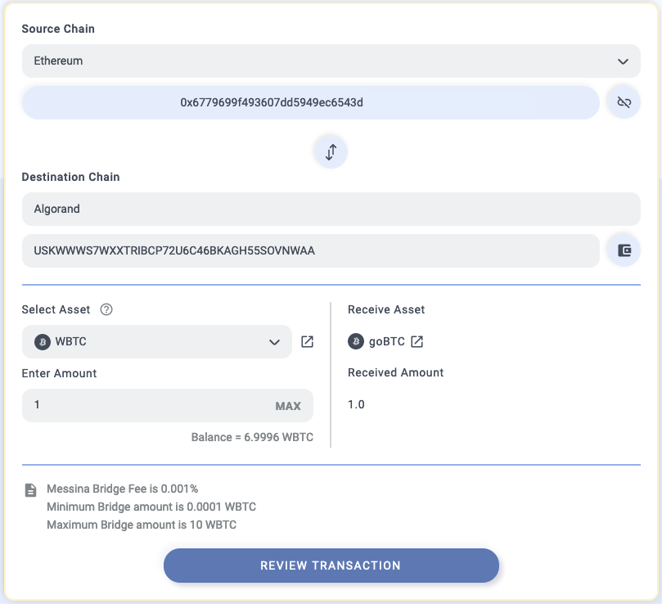Open the WBTC asset dropdown
Viewport: 662px width, 604px height.
click(x=156, y=342)
